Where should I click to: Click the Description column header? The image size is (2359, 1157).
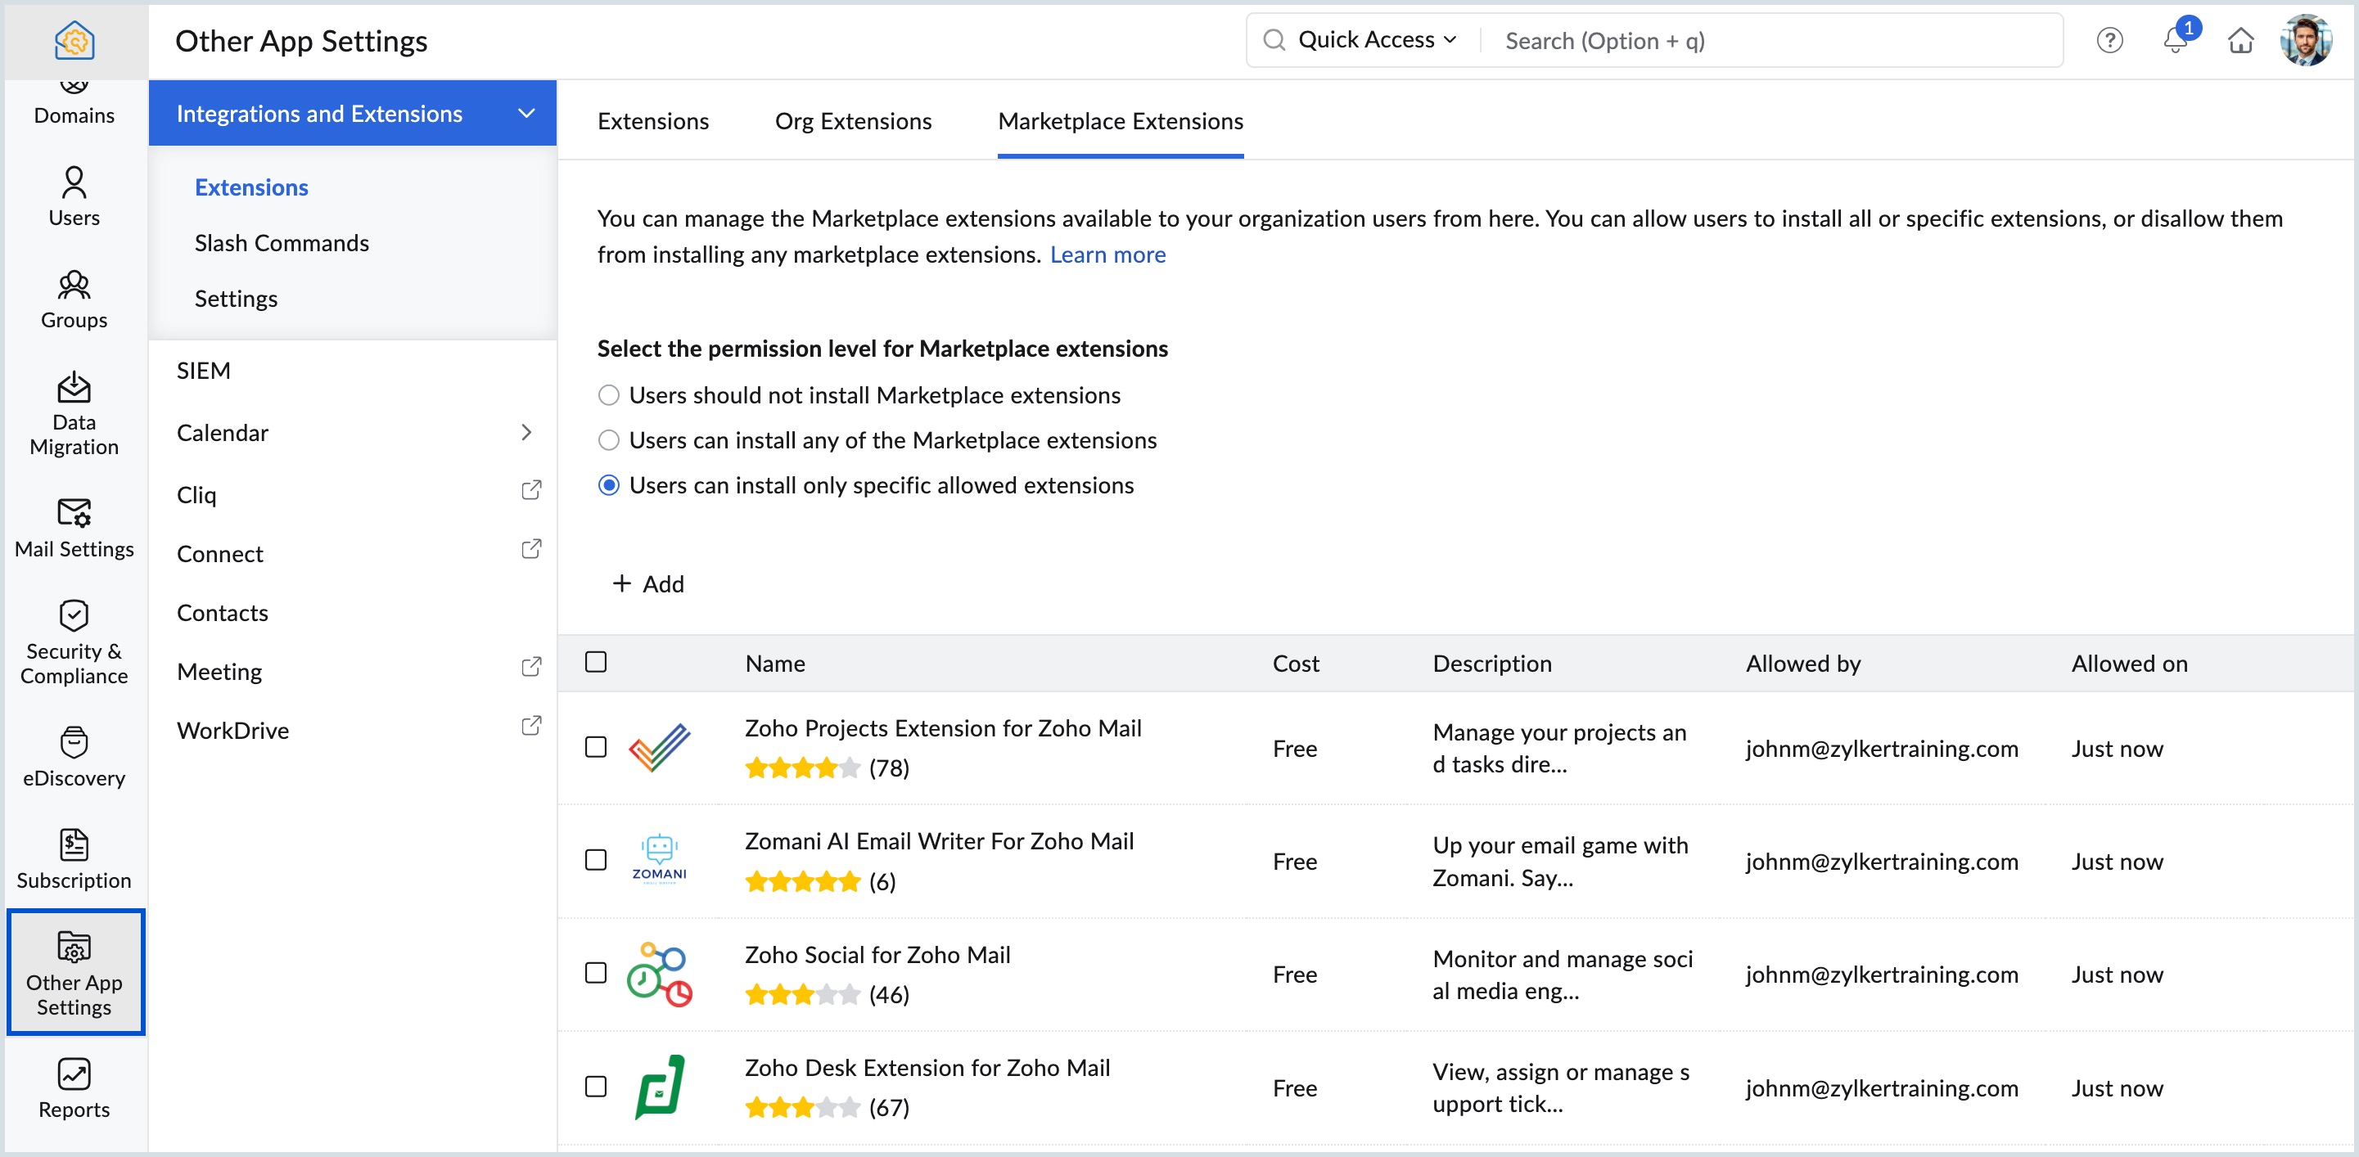tap(1493, 663)
